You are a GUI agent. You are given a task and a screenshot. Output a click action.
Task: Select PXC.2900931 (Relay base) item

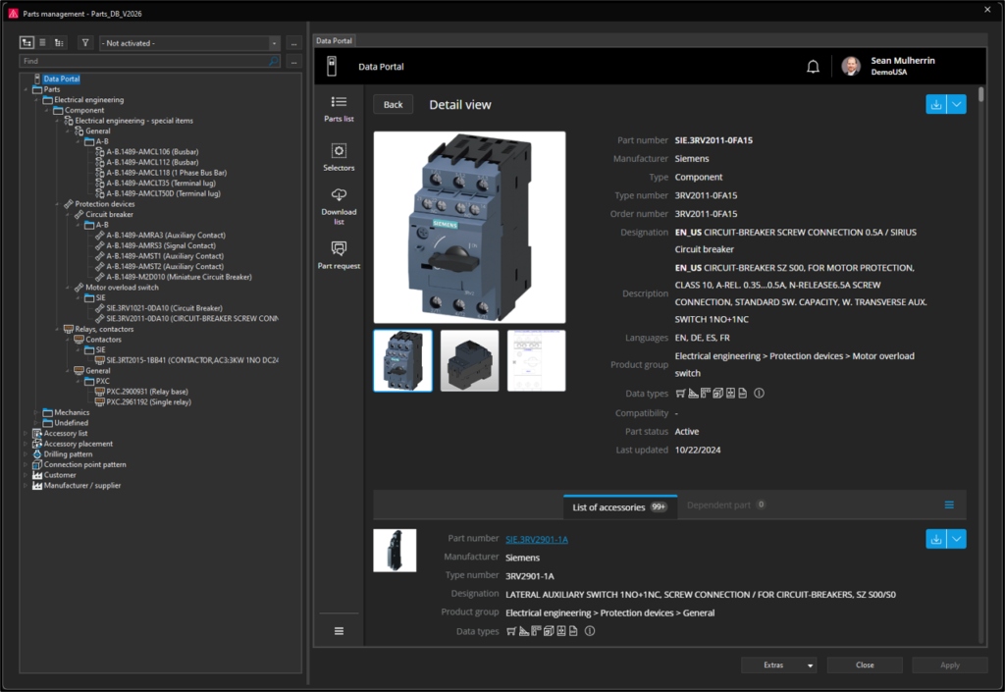tap(147, 392)
